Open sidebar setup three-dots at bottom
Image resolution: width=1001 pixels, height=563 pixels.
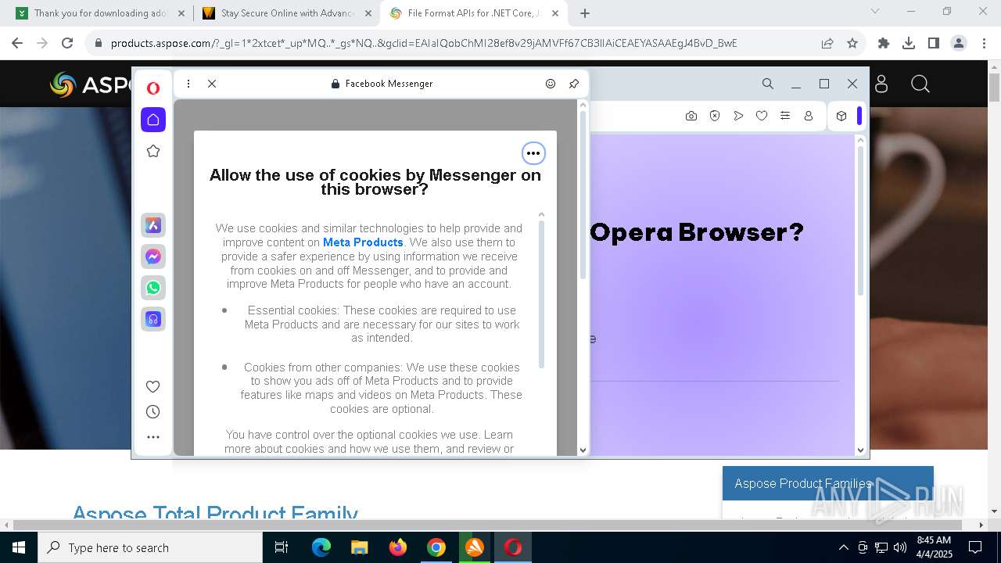pyautogui.click(x=153, y=437)
